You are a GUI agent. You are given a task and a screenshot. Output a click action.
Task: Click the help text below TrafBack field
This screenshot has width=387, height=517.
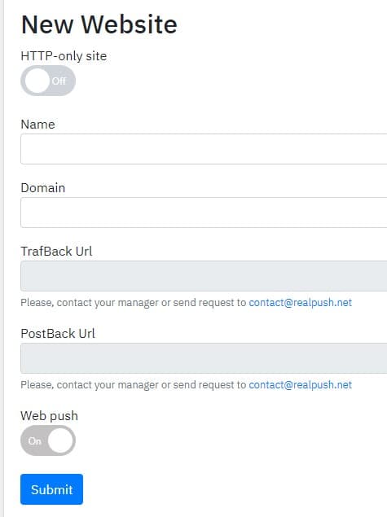(x=186, y=303)
